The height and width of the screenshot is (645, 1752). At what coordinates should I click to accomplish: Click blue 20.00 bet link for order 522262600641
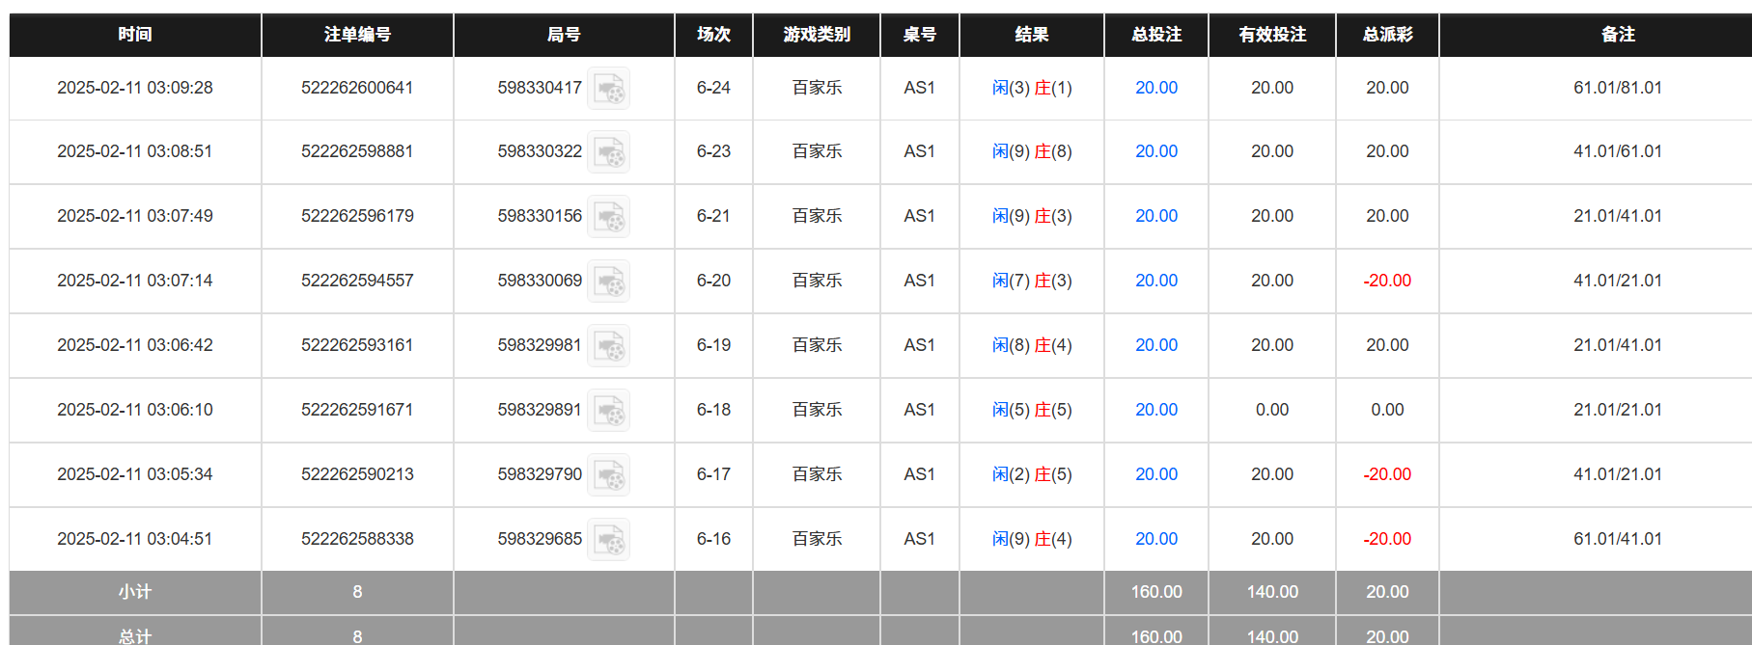pos(1155,88)
